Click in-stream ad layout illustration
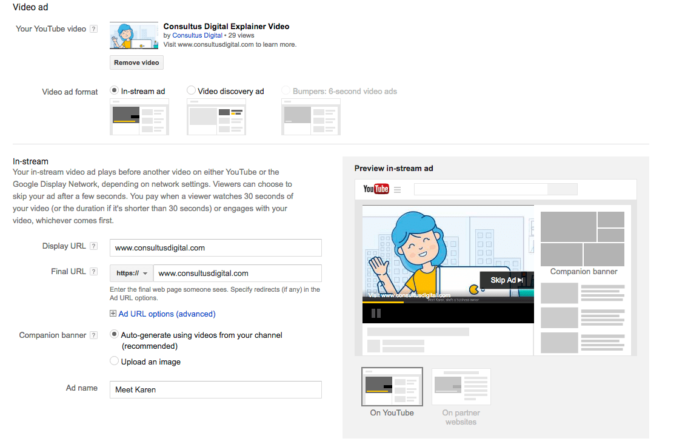Screen dimensions: 685x444 [x=139, y=116]
